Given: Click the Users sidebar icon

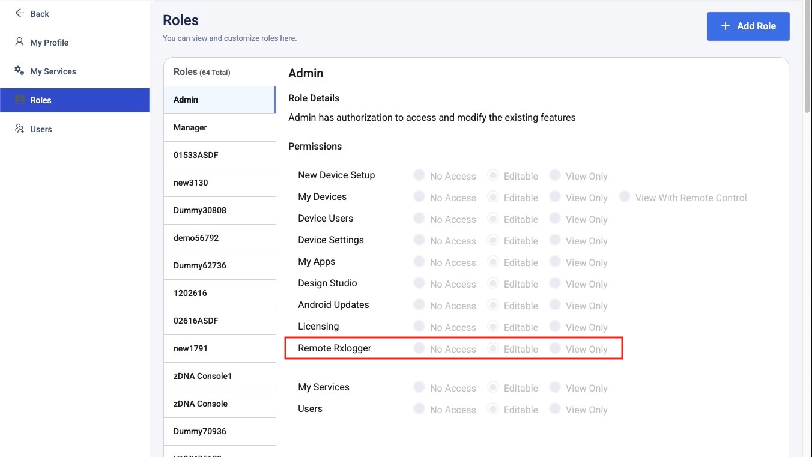Looking at the screenshot, I should pos(19,129).
